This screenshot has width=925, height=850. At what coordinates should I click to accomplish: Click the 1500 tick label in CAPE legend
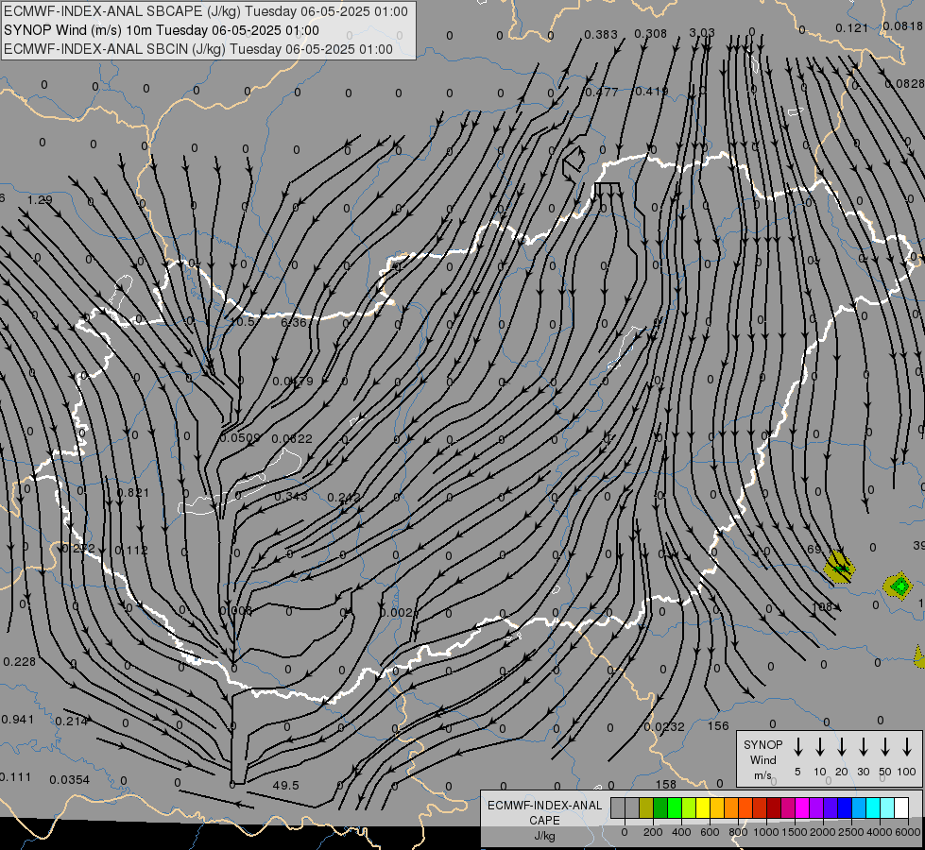coord(794,832)
